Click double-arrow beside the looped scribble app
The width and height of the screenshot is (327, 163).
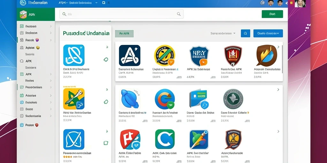tap(107, 47)
